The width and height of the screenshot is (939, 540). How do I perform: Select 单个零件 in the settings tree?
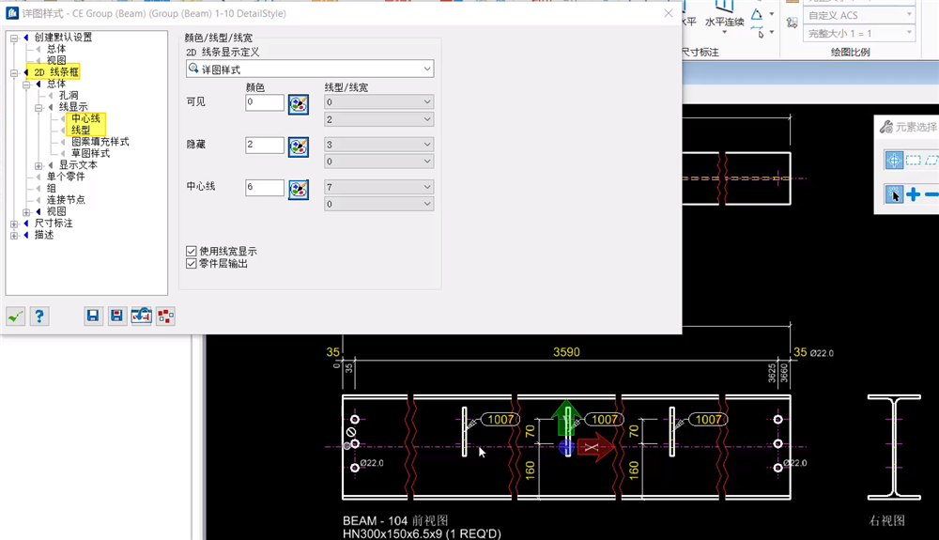pos(66,177)
